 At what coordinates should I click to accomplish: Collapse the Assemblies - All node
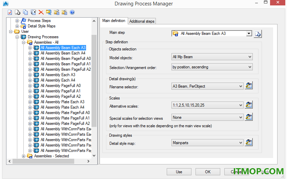23,42
